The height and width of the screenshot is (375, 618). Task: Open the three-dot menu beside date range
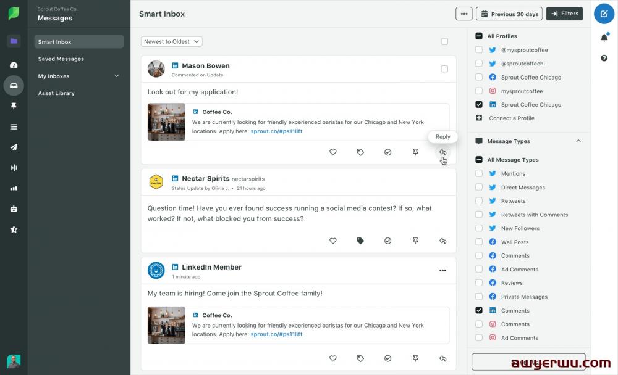pos(464,14)
